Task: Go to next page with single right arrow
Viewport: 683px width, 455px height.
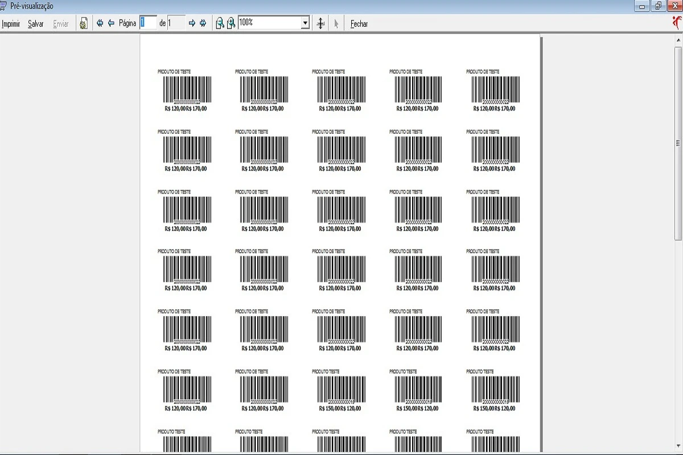Action: pyautogui.click(x=192, y=23)
